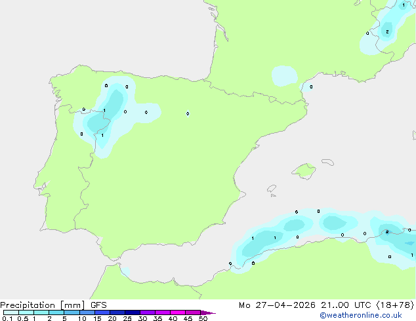Select the 35 to 40 mm legend swatch
This screenshot has width=416, height=321.
(162, 312)
